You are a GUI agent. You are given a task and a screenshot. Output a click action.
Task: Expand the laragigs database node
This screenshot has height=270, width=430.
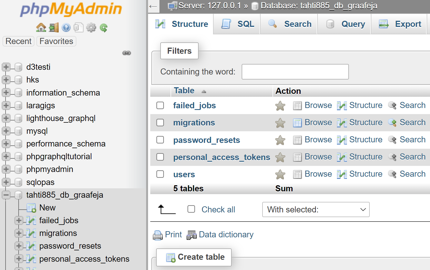[x=6, y=105]
